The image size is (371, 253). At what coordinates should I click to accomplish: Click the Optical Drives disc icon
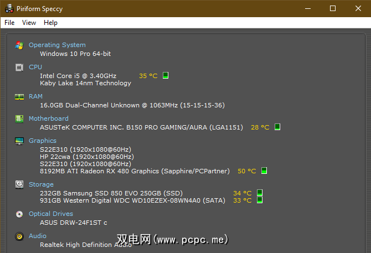coord(19,214)
